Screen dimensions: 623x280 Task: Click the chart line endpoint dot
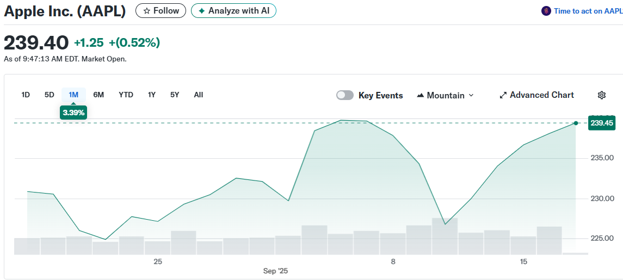click(576, 123)
